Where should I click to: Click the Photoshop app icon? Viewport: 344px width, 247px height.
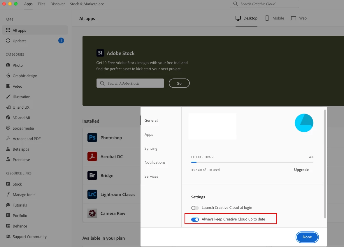[92, 138]
